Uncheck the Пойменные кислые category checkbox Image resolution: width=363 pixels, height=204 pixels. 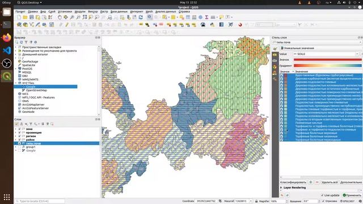click(281, 123)
